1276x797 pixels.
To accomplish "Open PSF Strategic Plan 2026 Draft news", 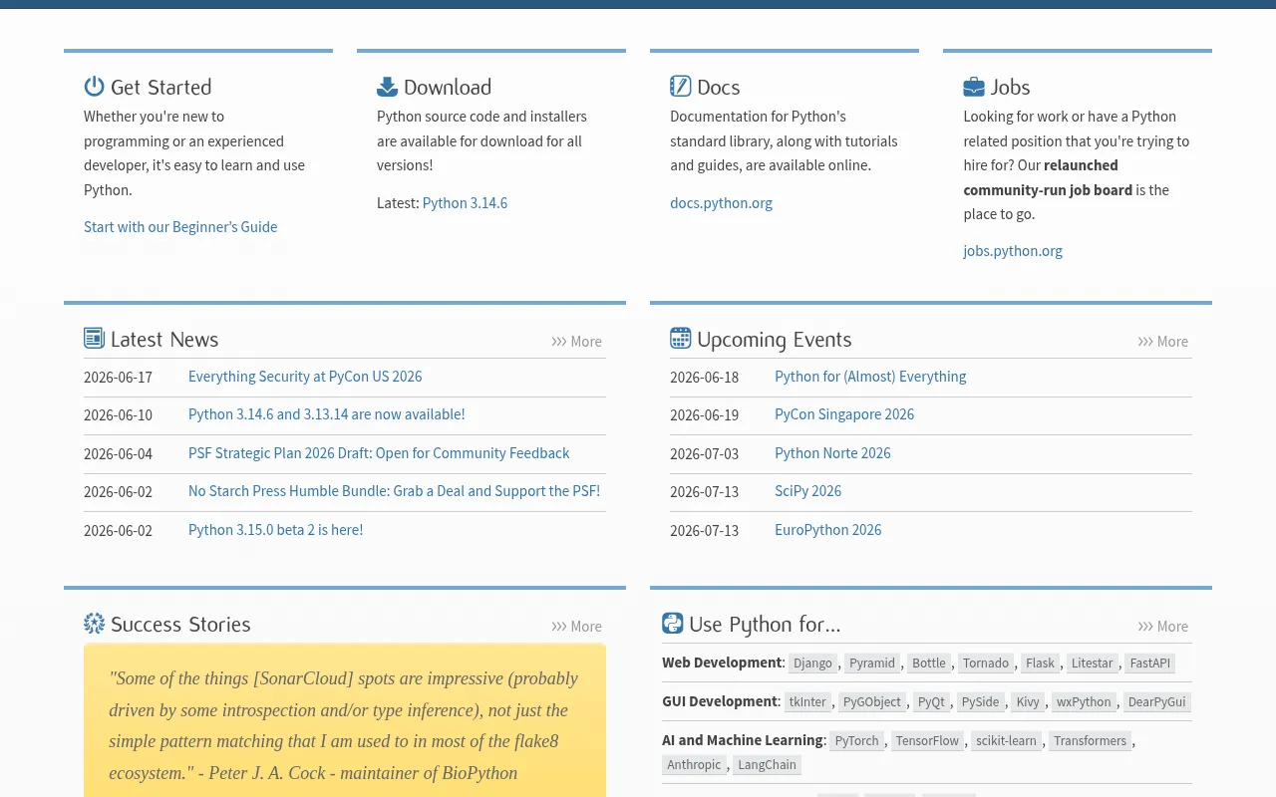I will tap(379, 453).
